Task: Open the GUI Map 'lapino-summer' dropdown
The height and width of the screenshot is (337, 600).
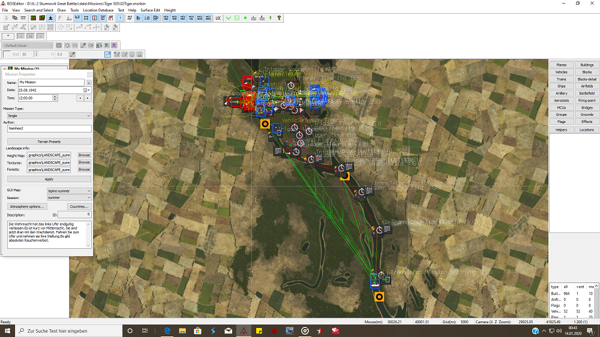Action: [x=69, y=191]
